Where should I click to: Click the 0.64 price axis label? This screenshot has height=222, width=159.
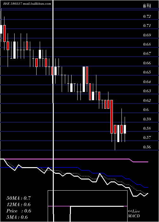147,82
